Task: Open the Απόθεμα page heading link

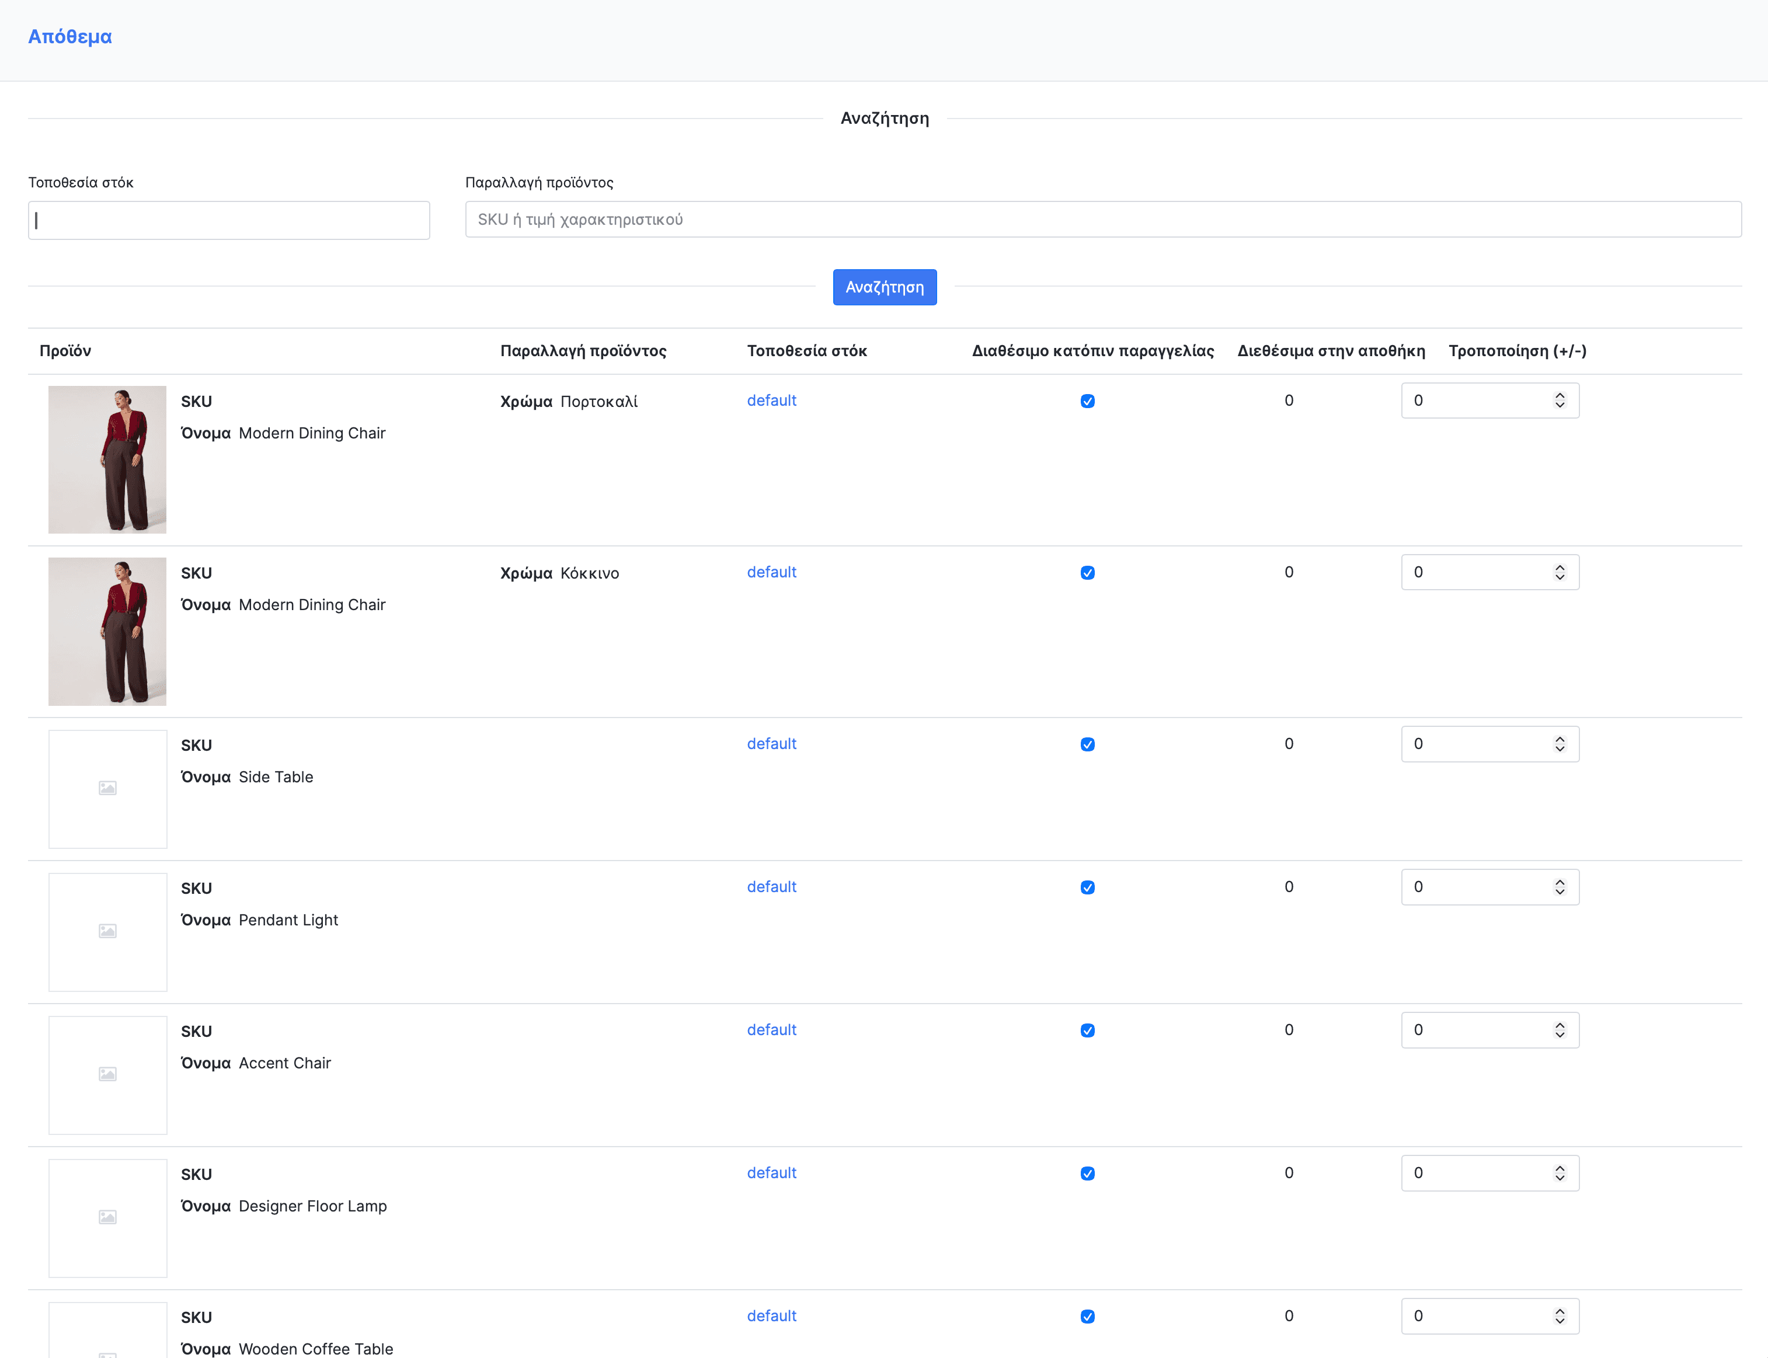Action: (x=69, y=36)
